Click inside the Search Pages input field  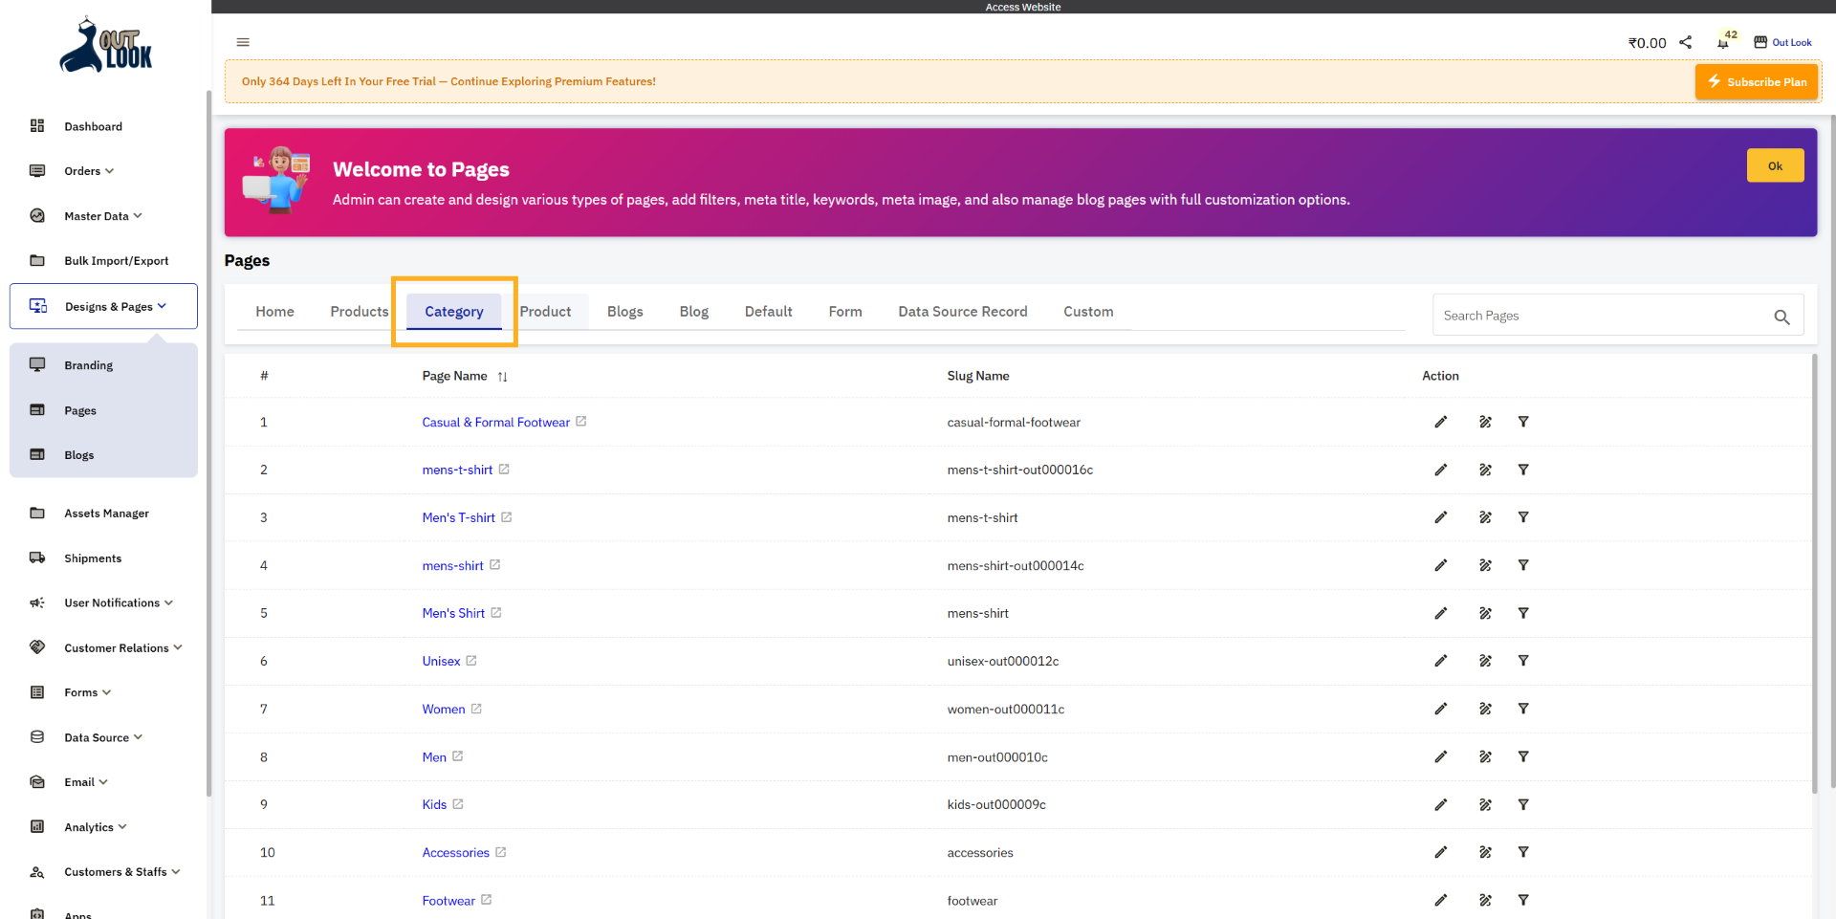tap(1578, 315)
